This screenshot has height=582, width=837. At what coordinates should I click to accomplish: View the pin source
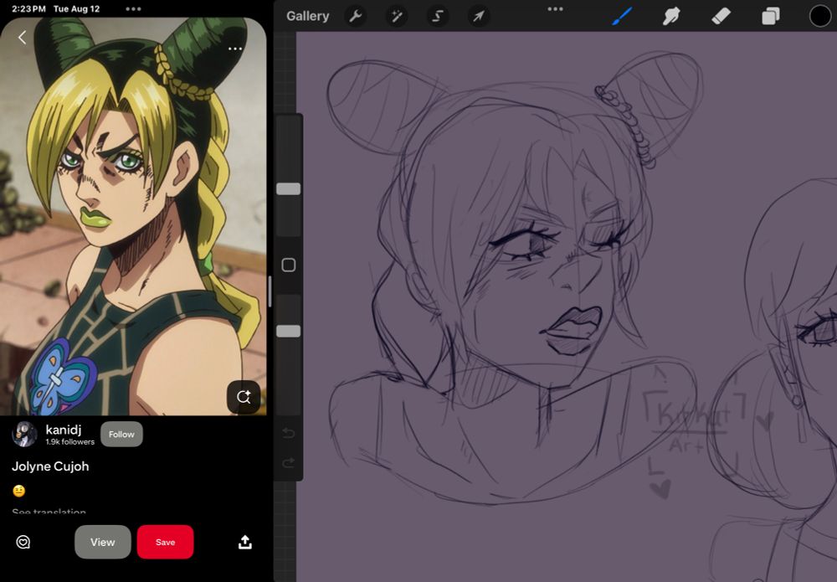coord(102,542)
